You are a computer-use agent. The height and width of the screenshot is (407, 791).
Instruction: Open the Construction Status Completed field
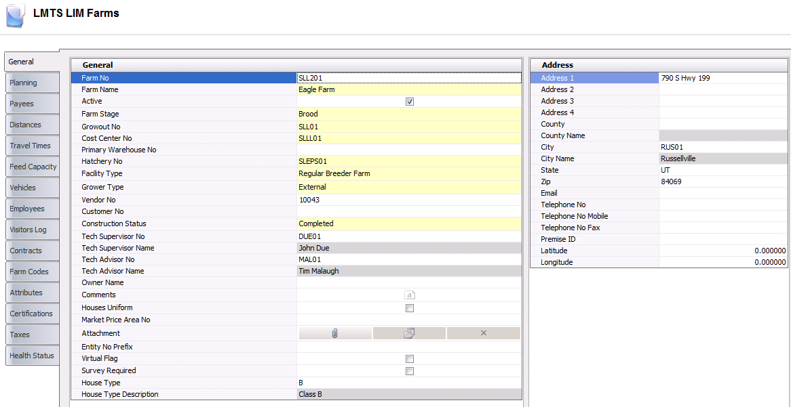[409, 223]
